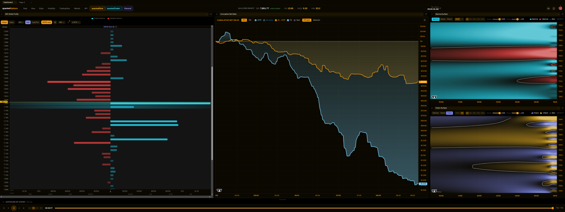Viewport: 565px width, 212px height.
Task: Switch Strike Profile to Table view
Action: (11, 22)
